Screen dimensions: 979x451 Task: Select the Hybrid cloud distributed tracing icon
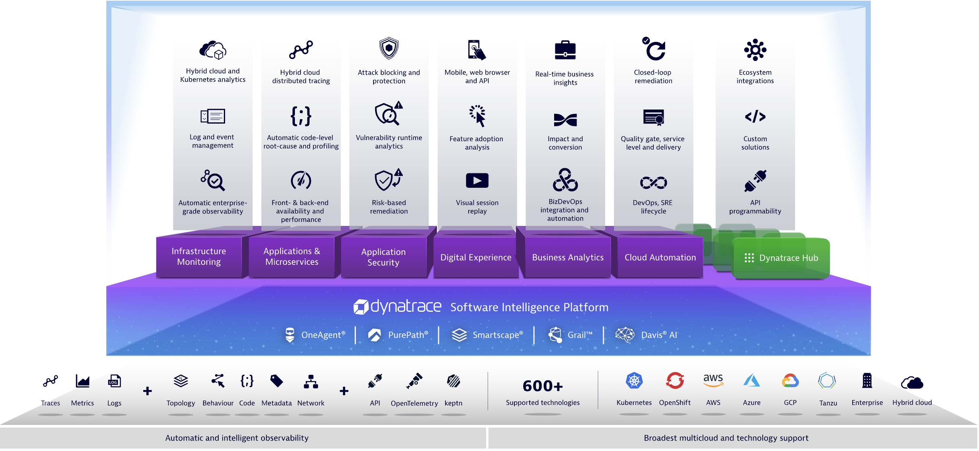[x=301, y=50]
